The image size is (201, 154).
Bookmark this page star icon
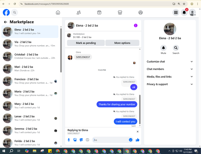pos(184,4)
